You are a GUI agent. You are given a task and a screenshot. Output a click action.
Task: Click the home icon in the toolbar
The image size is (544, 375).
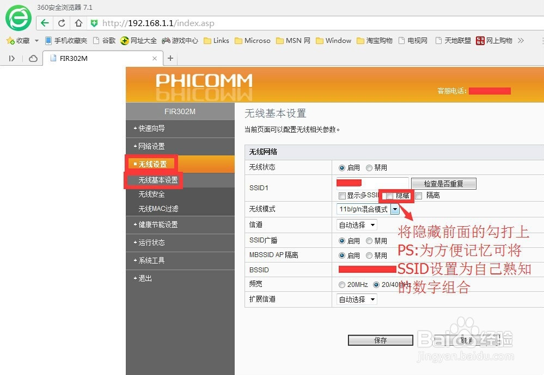point(78,23)
